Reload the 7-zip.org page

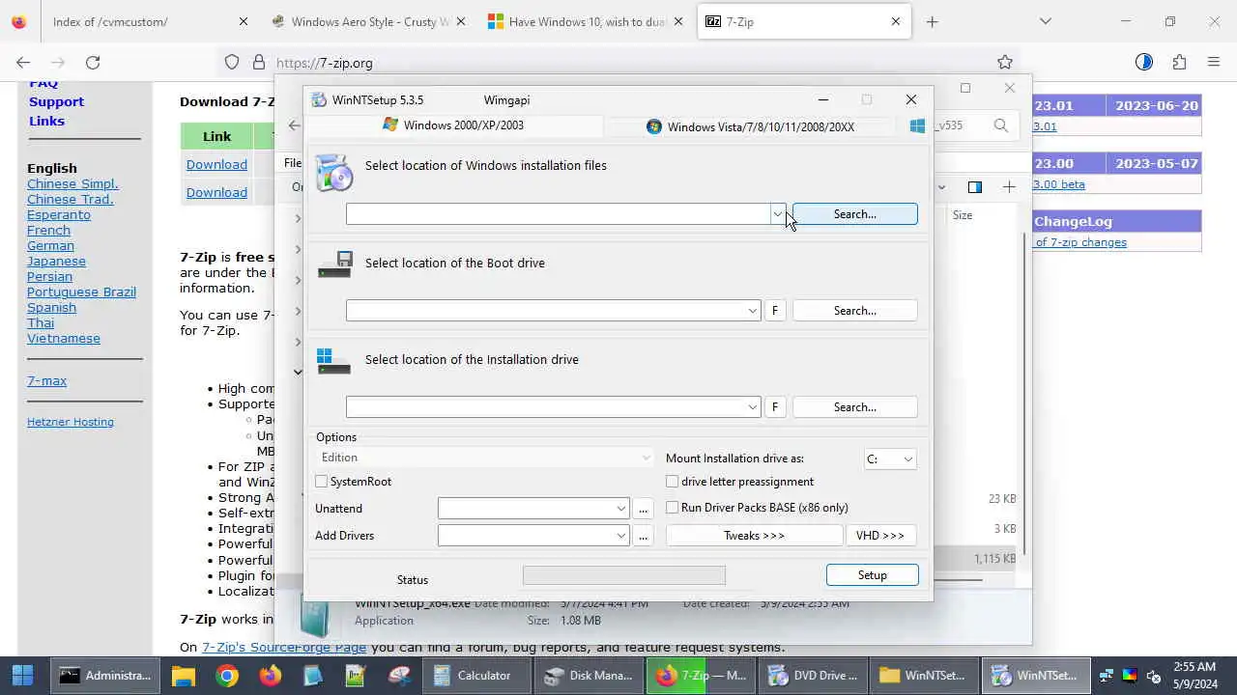tap(93, 62)
